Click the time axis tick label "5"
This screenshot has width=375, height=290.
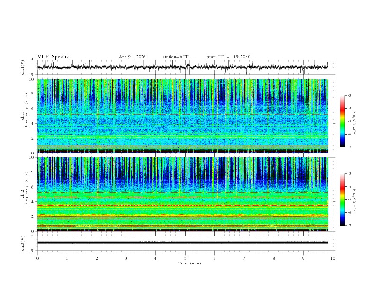(185, 258)
